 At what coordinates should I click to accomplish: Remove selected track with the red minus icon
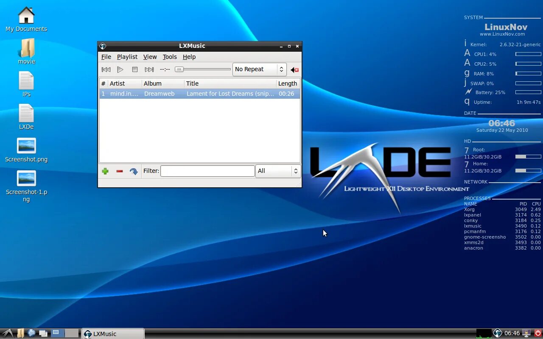click(x=120, y=171)
